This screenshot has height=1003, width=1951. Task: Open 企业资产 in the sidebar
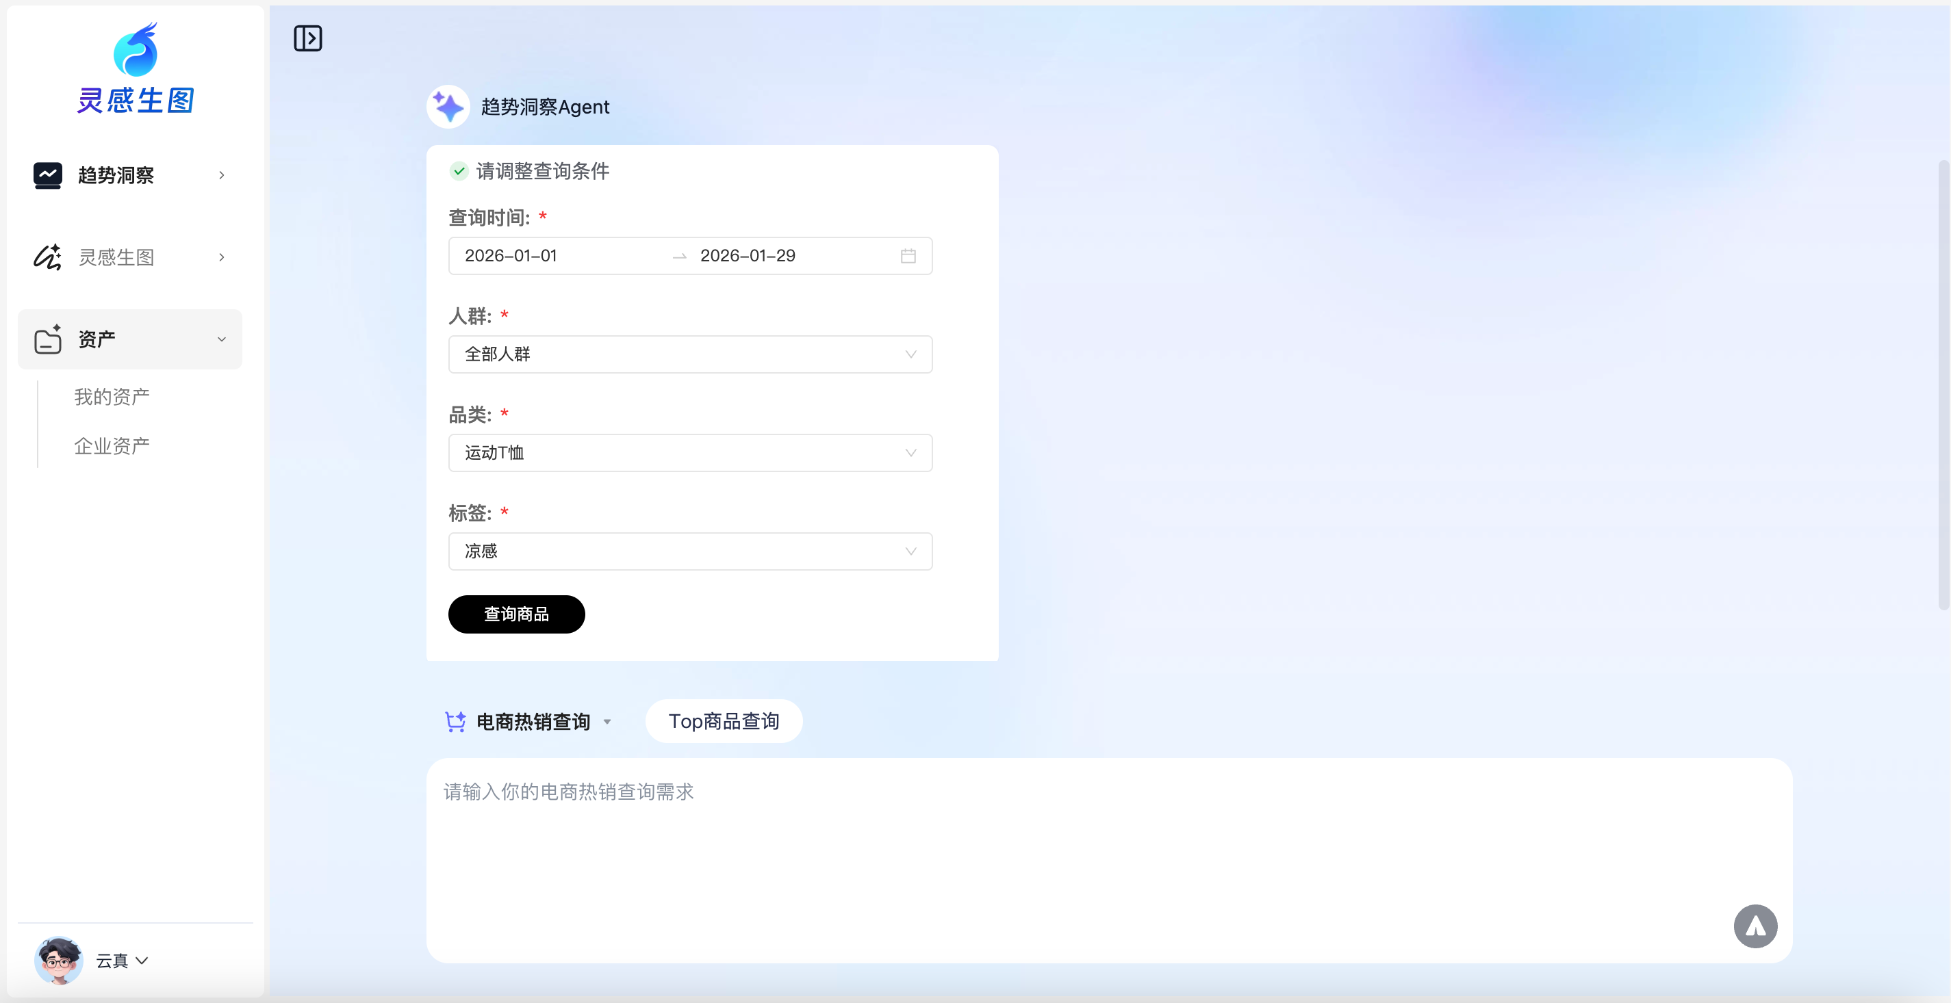coord(112,446)
